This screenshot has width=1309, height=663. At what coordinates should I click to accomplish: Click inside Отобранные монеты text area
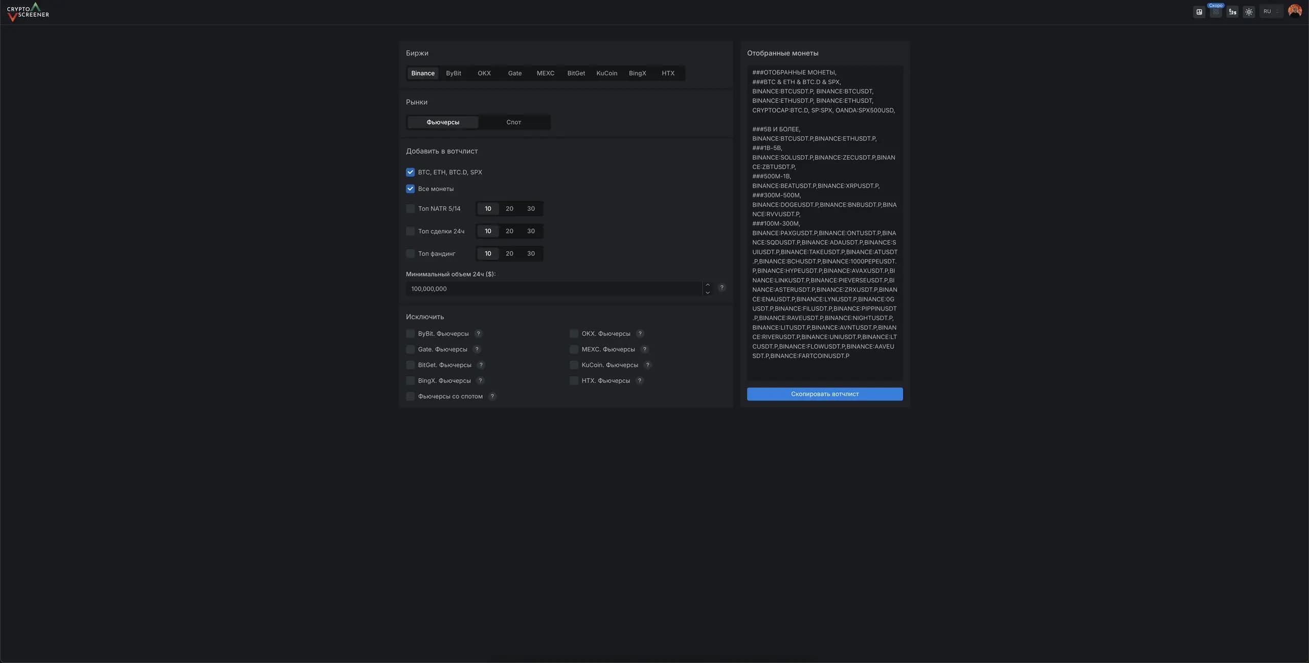point(825,223)
